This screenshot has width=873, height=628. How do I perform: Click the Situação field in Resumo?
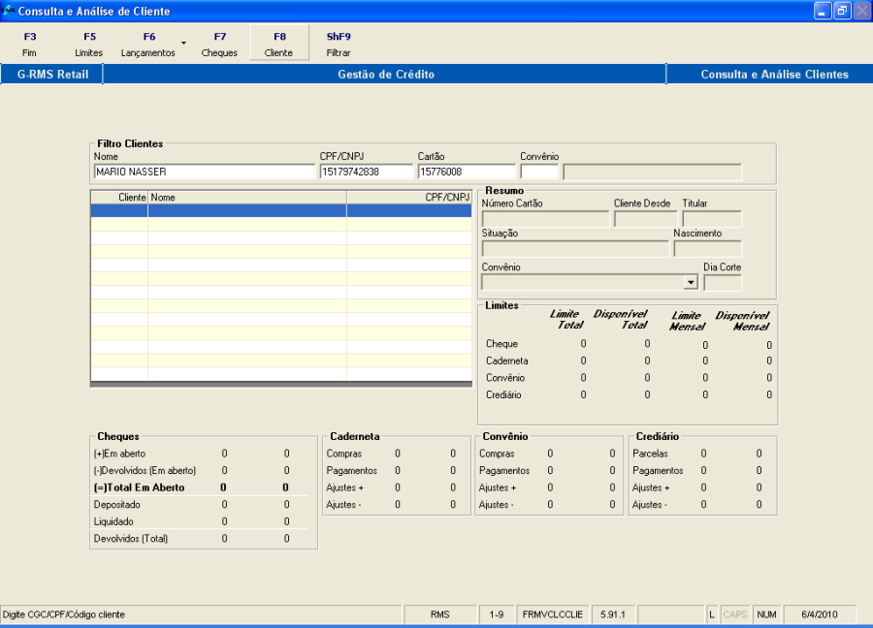click(575, 249)
